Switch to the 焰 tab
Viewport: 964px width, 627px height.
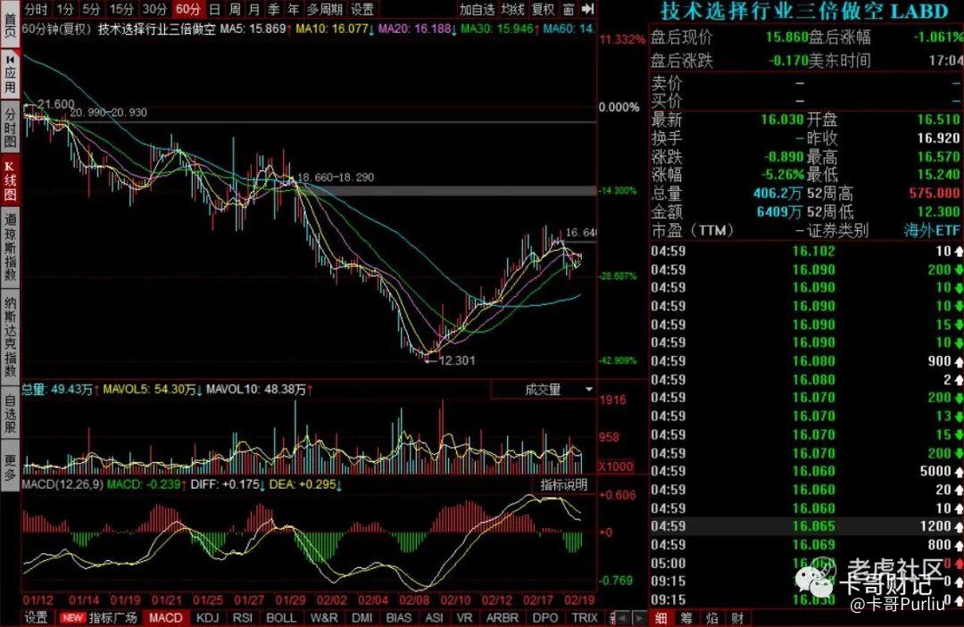712,618
